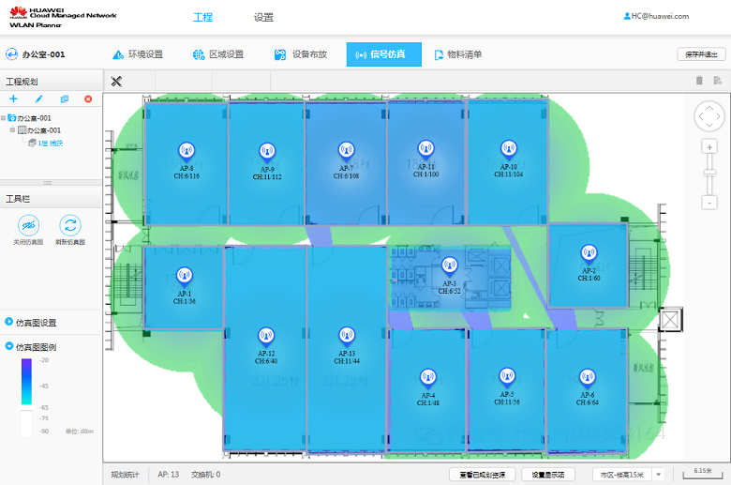The height and width of the screenshot is (485, 731).
Task: Open the 物料清单 step tab
Action: click(457, 54)
